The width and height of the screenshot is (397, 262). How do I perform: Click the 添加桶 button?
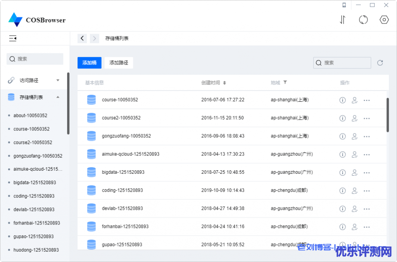tap(89, 63)
